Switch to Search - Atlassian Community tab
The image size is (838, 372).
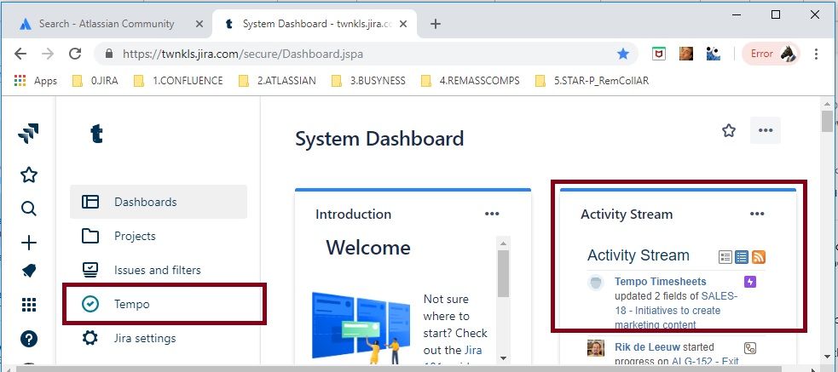106,24
